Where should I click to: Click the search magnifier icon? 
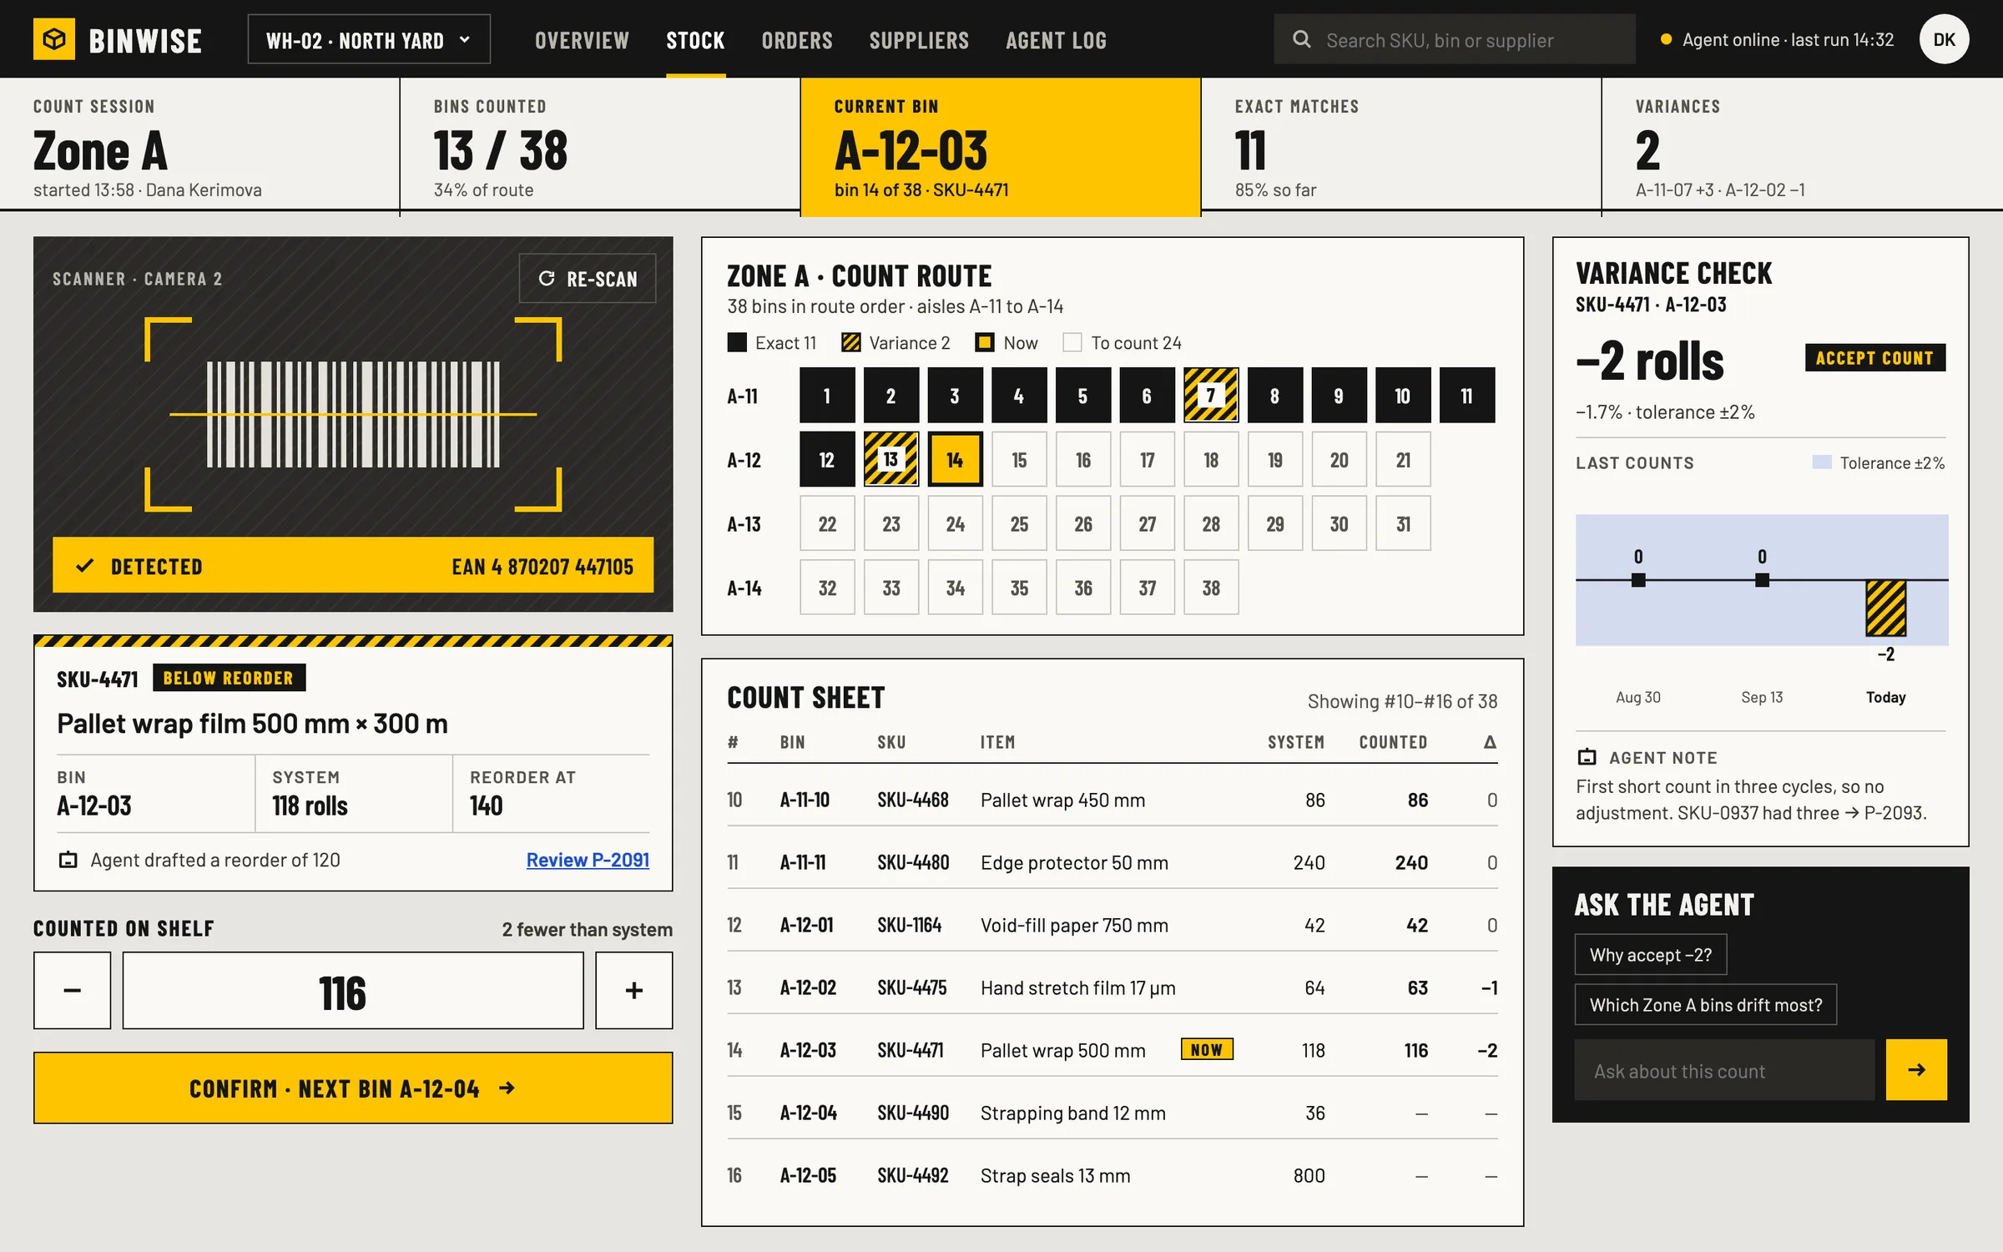click(1301, 39)
